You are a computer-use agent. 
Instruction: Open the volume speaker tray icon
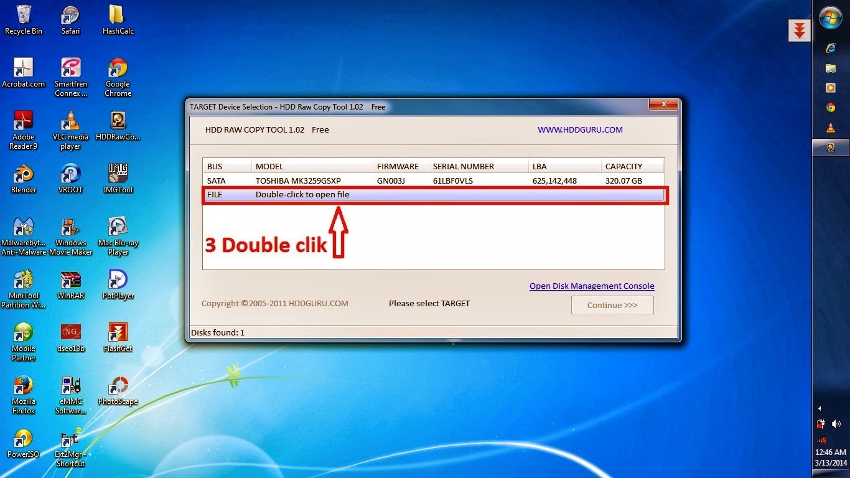click(x=836, y=424)
